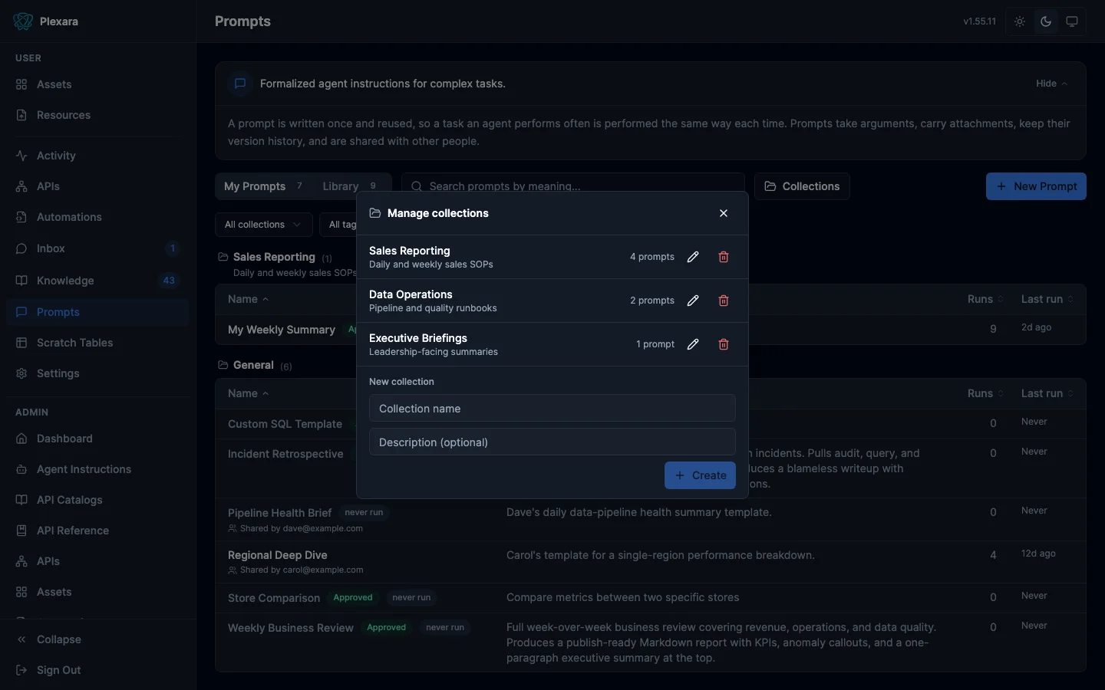Screen dimensions: 1105x690
Task: Open the My Weekly Summary prompt
Action: point(282,330)
